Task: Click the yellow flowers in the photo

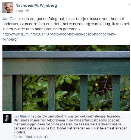Action: click(x=96, y=84)
